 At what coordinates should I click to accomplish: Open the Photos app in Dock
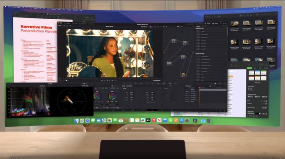[x=110, y=121]
